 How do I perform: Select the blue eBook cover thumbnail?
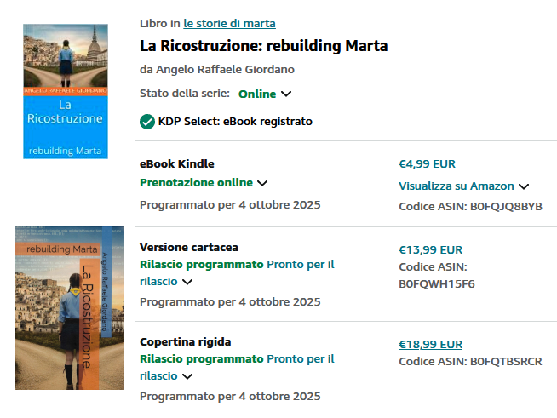66,91
